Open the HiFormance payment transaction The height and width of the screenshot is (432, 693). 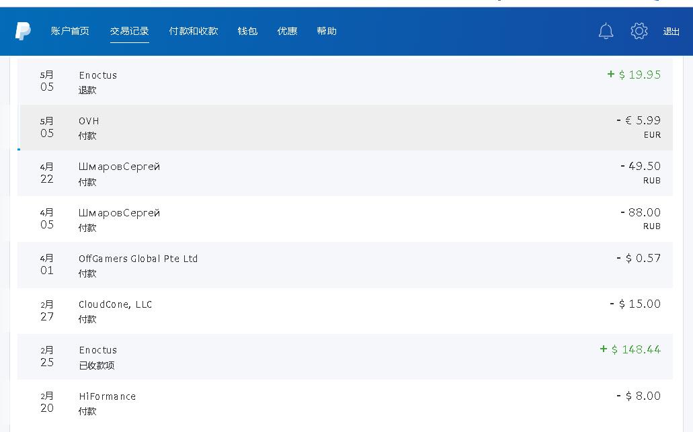[x=345, y=403]
